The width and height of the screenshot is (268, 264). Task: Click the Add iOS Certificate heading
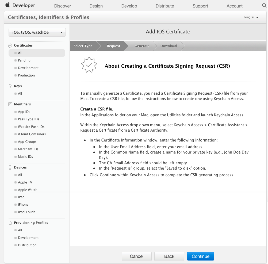tap(168, 32)
